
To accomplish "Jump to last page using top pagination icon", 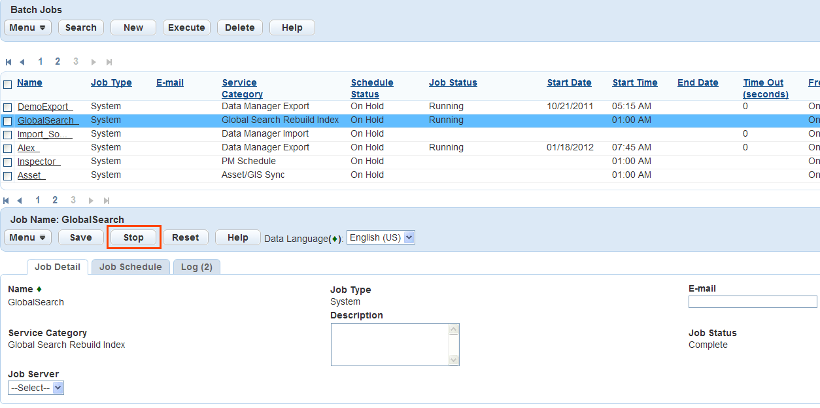I will tap(109, 62).
